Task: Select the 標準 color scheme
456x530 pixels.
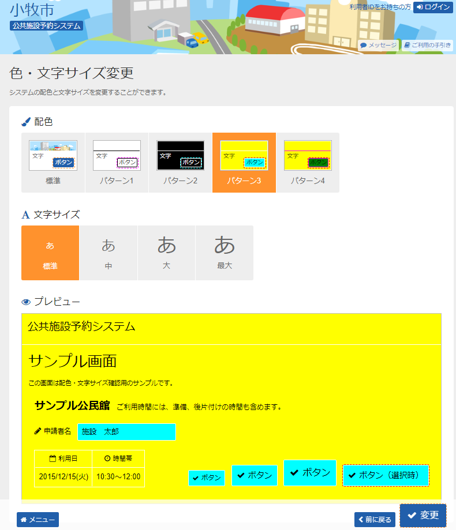Action: tap(53, 163)
